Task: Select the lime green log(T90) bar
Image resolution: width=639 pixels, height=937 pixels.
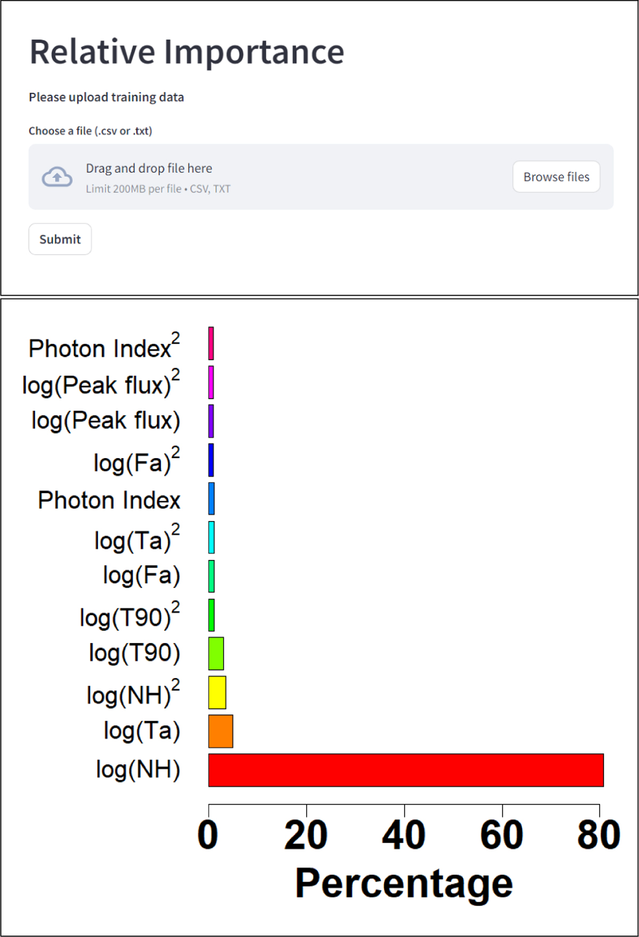Action: tap(216, 654)
